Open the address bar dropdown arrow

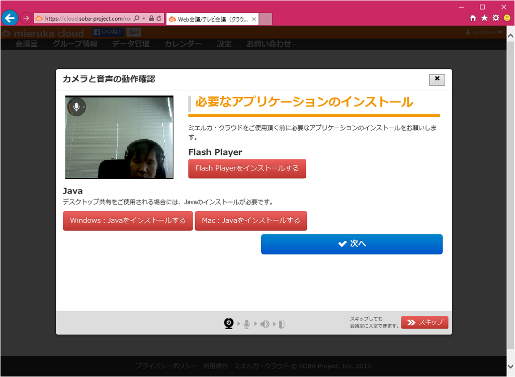coord(144,19)
